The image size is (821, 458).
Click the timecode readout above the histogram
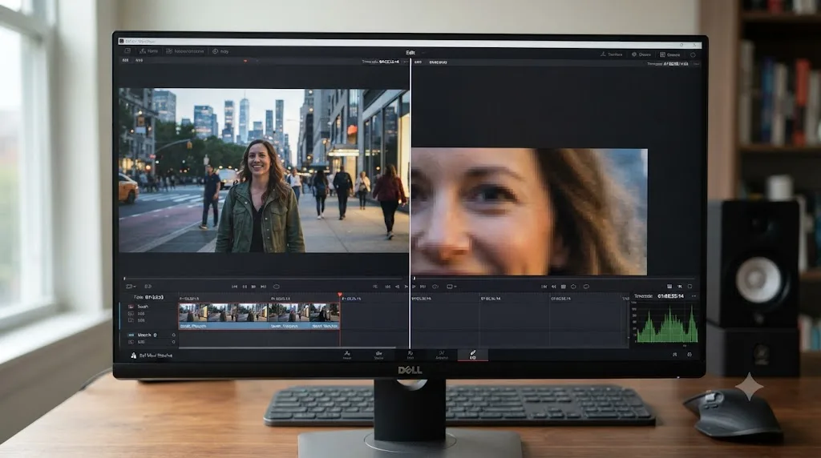point(671,296)
